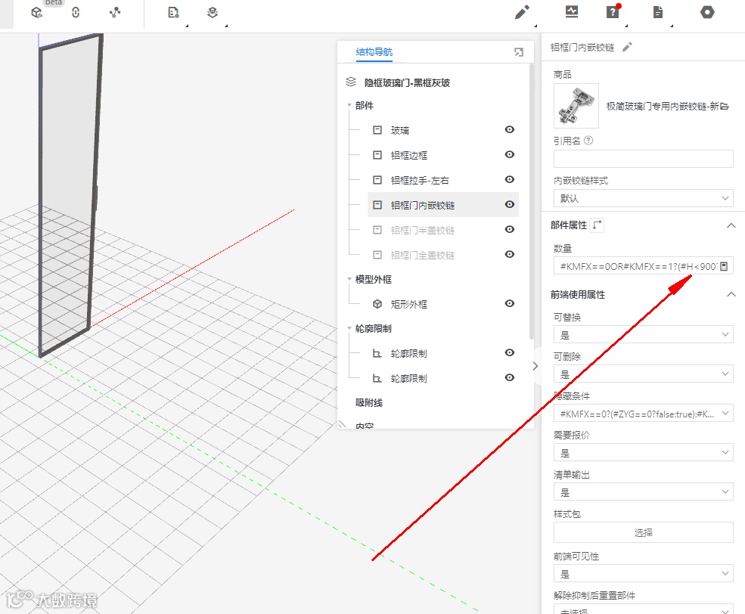
Task: Toggle visibility of 铝框边框 component
Action: coord(509,154)
